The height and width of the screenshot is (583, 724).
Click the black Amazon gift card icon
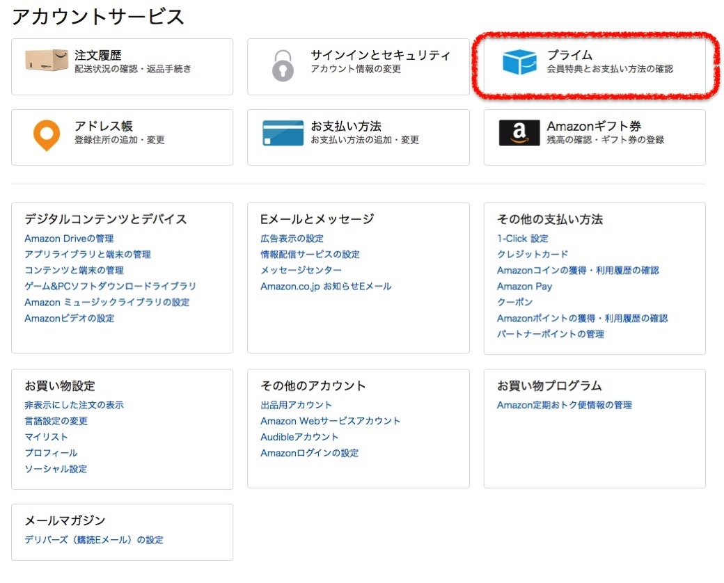tap(519, 133)
